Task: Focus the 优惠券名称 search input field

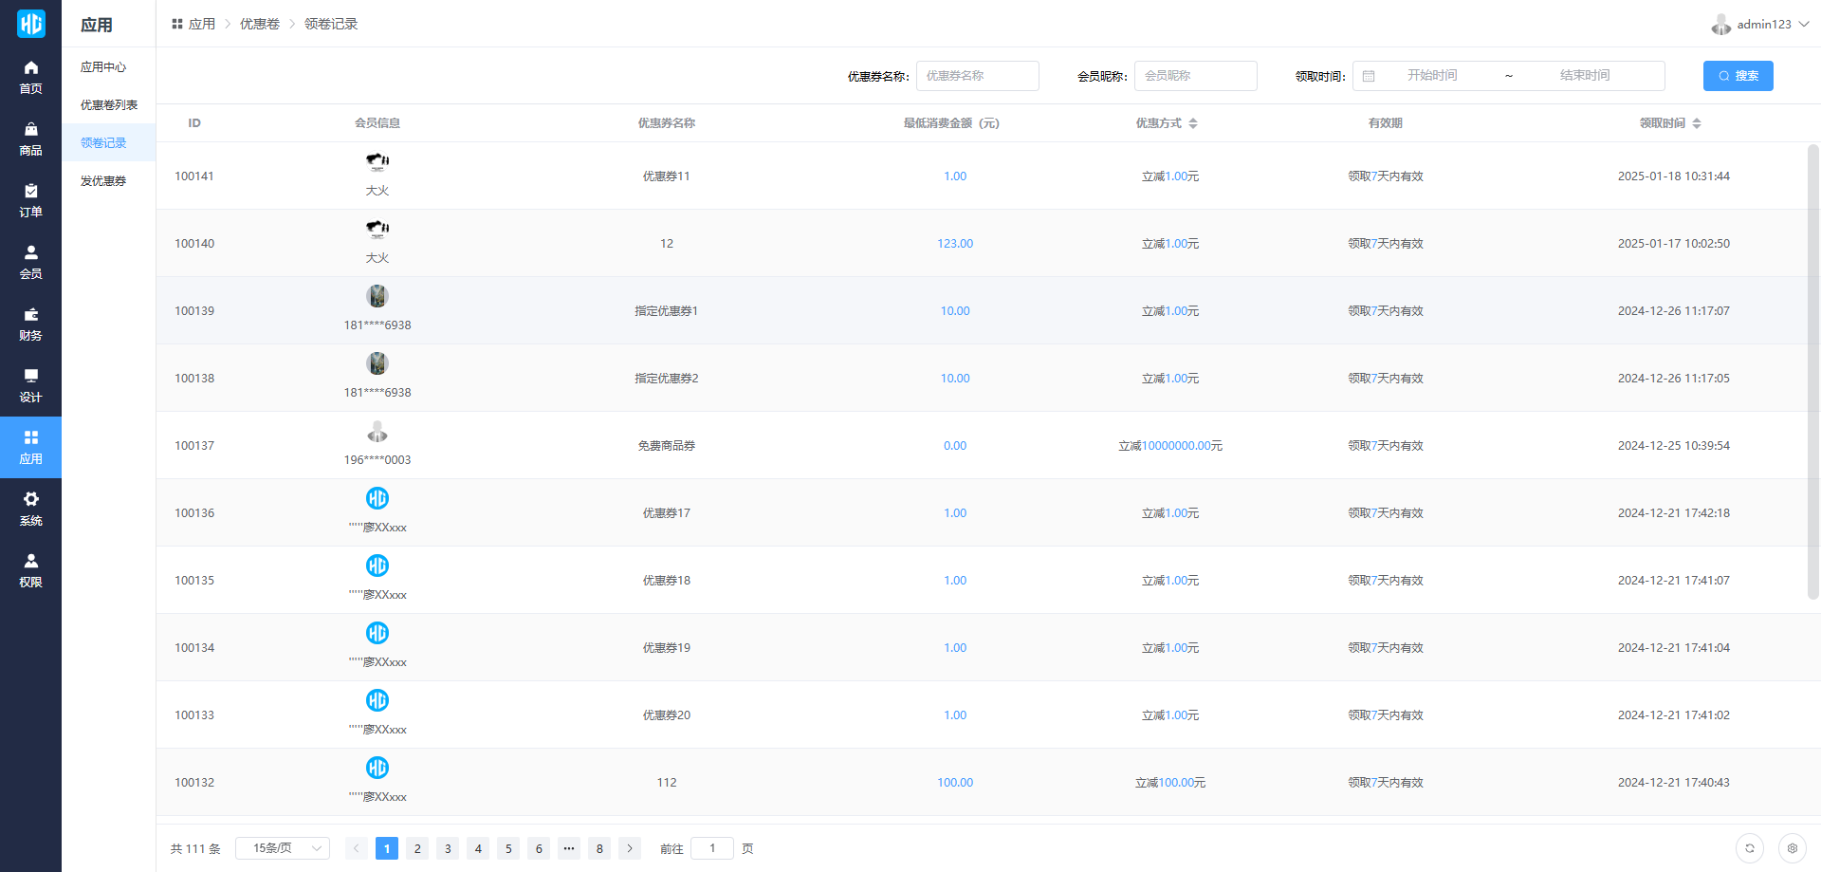Action: (x=977, y=76)
